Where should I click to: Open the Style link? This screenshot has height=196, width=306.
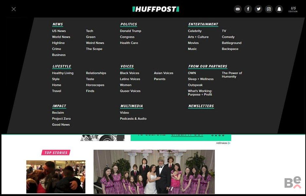pyautogui.click(x=56, y=79)
